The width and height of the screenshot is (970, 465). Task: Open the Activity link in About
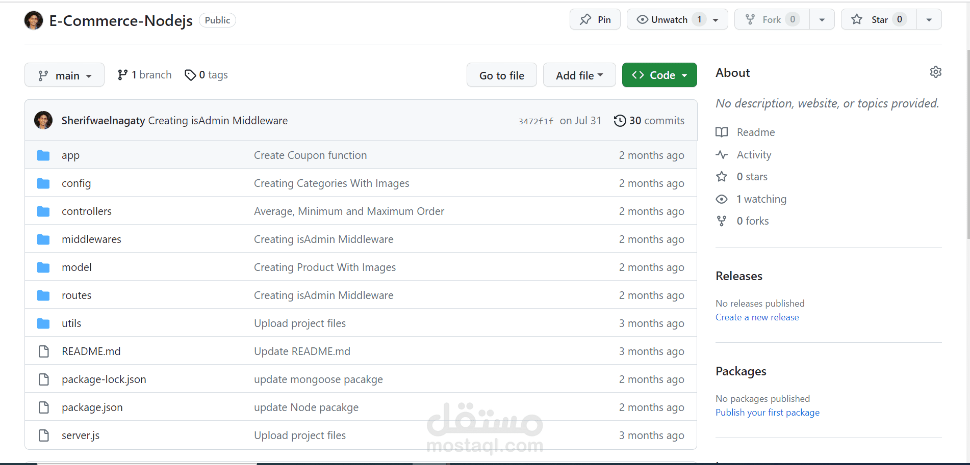click(754, 154)
